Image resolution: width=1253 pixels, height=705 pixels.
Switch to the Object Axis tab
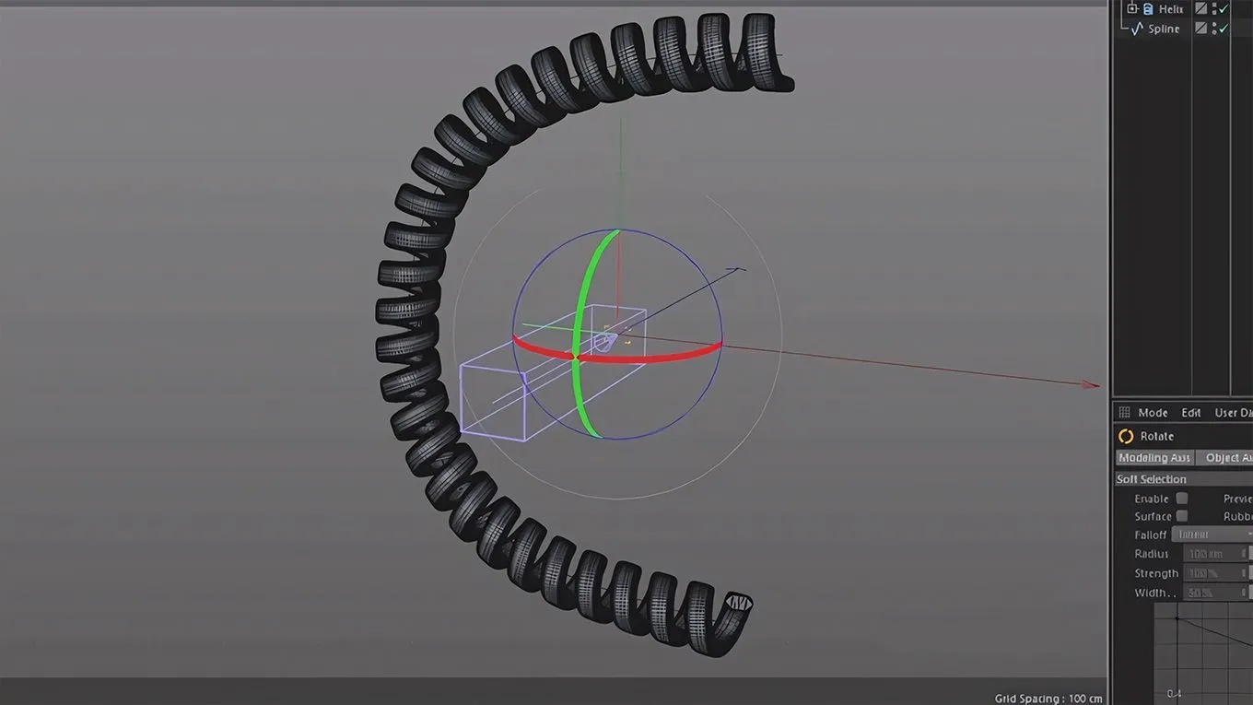[x=1227, y=458]
